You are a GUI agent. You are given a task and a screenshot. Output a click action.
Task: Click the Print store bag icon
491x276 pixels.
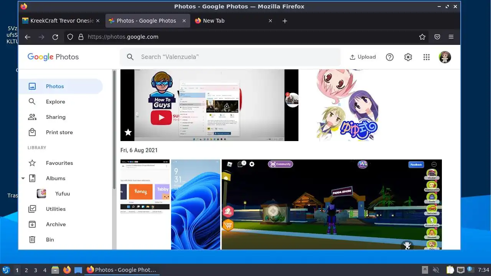point(32,132)
